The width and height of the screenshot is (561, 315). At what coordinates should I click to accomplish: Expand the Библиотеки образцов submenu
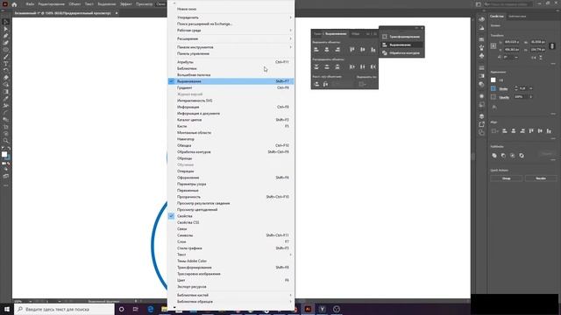coord(231,301)
